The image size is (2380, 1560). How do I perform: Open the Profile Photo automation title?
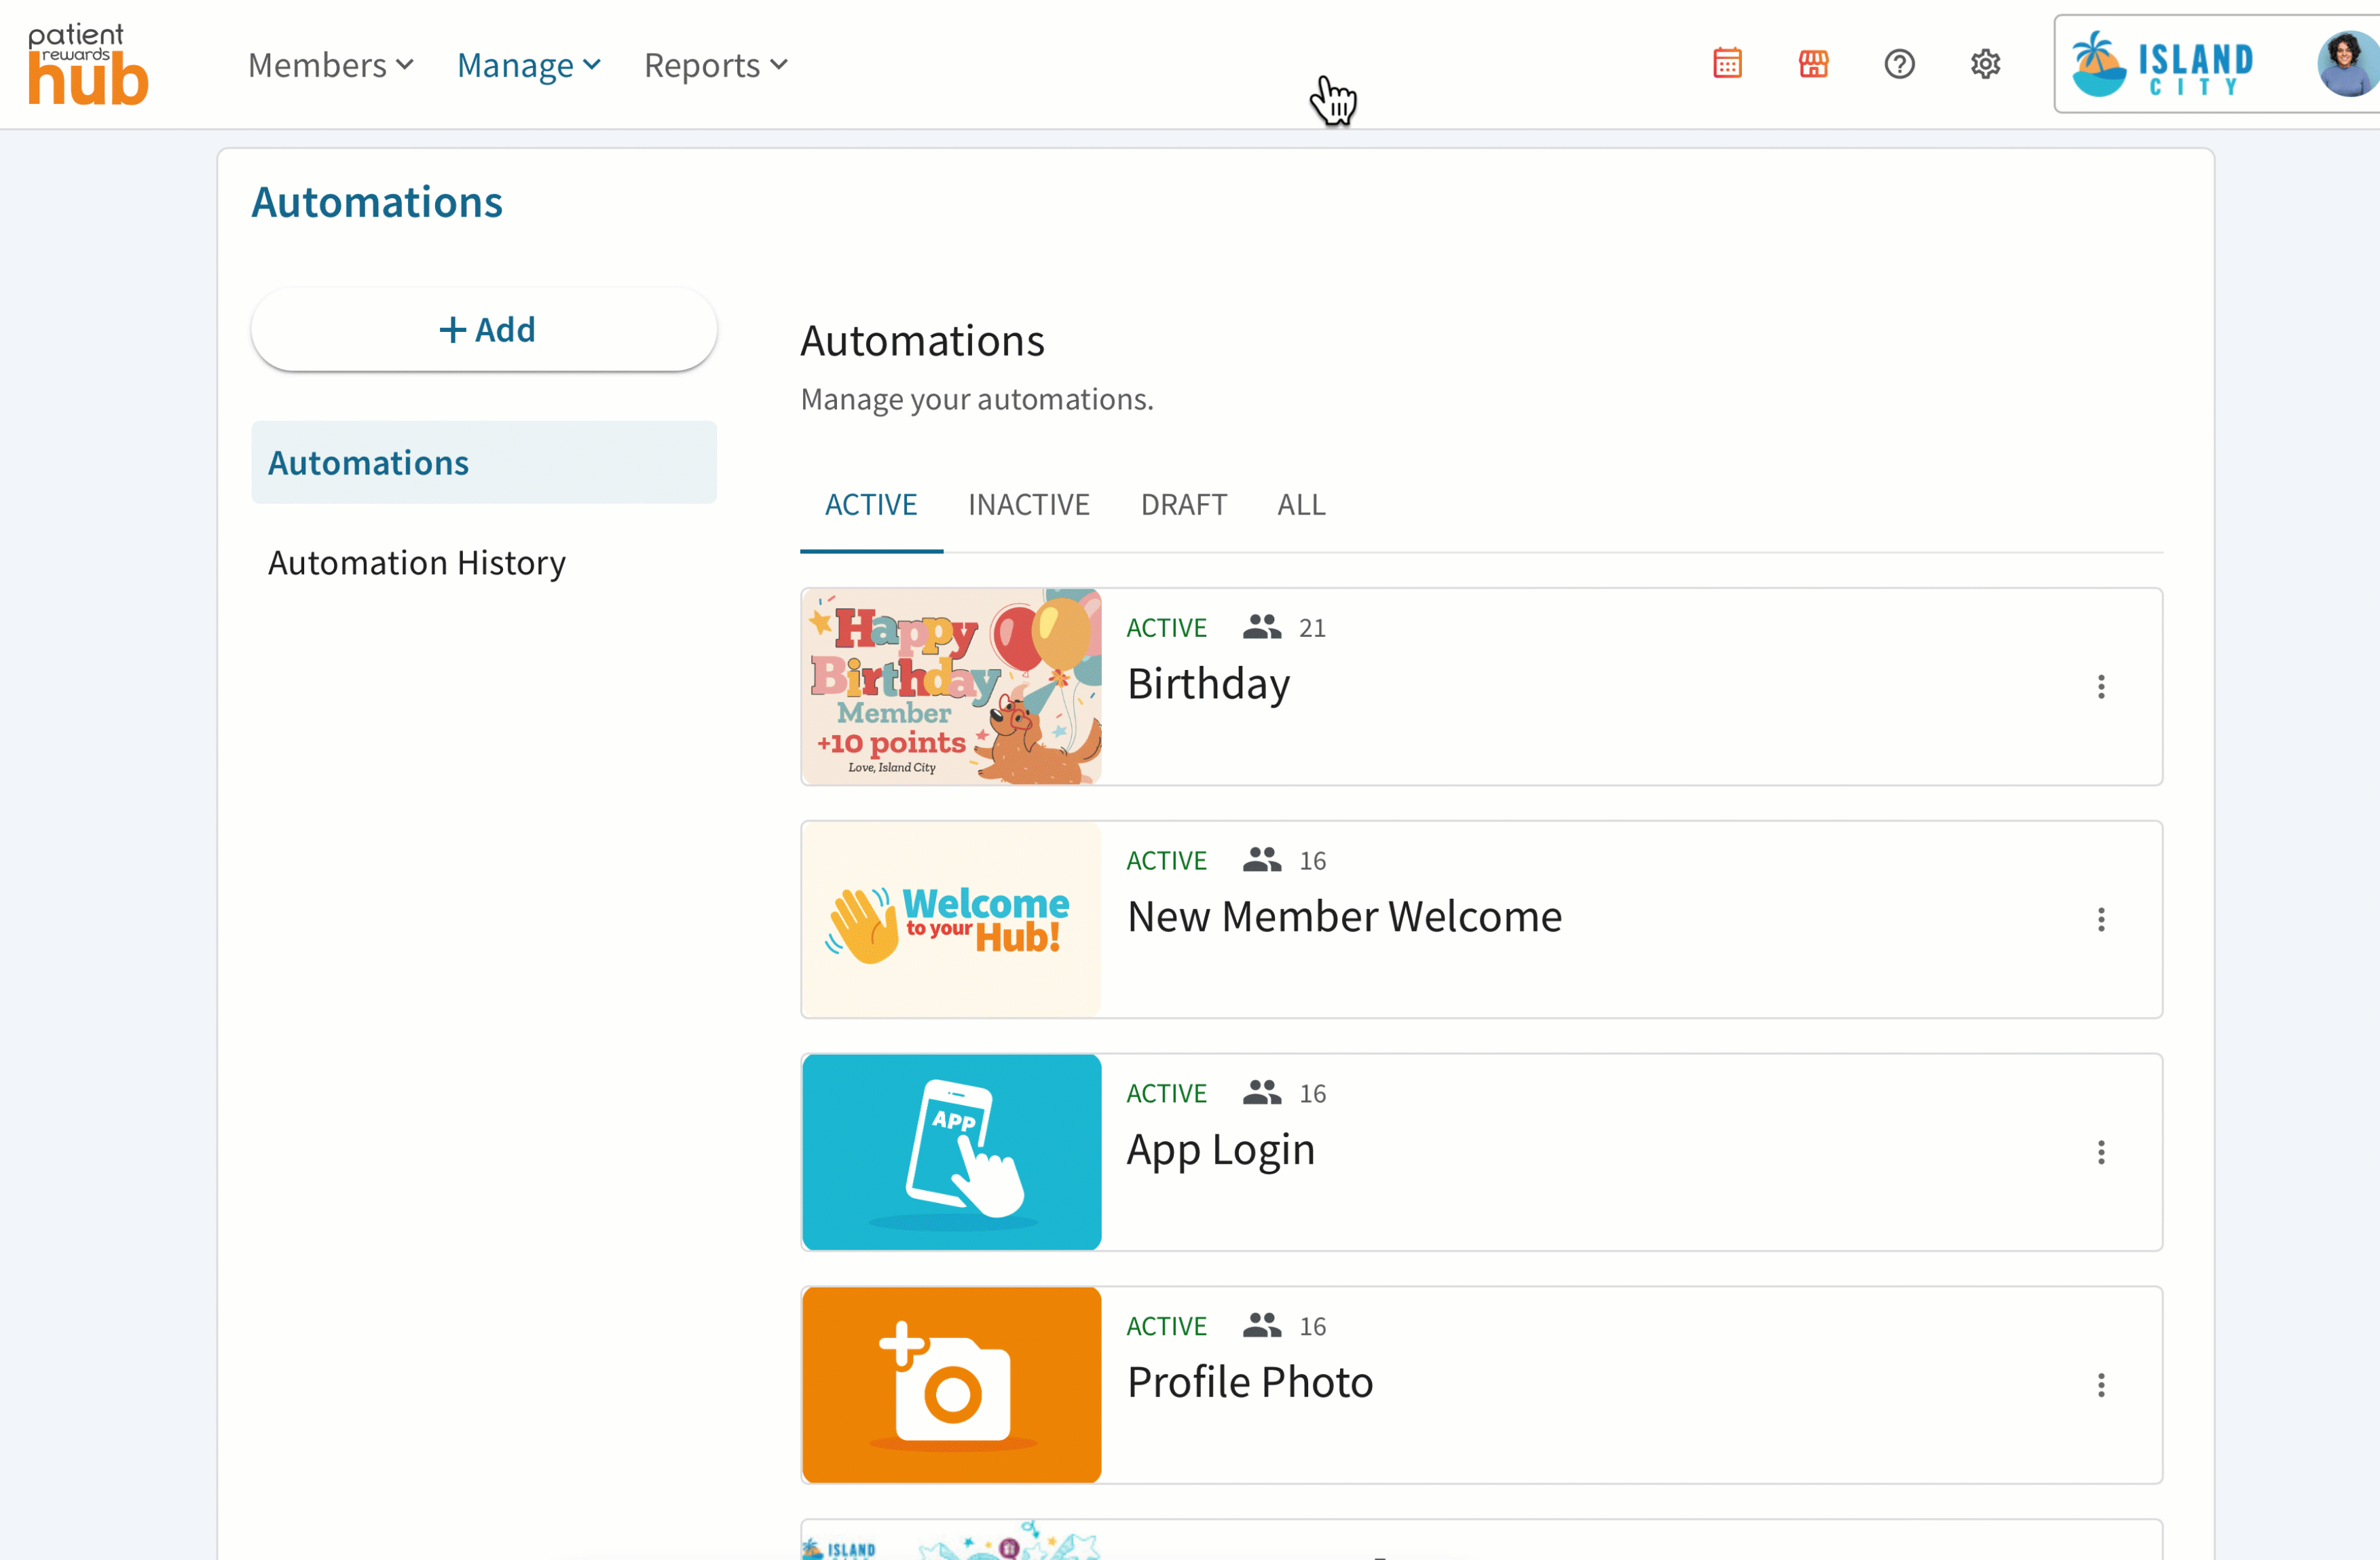click(1250, 1383)
